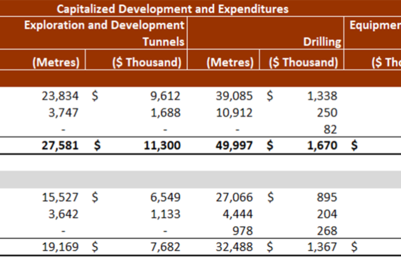Click the 9,612 value cell

coord(165,96)
